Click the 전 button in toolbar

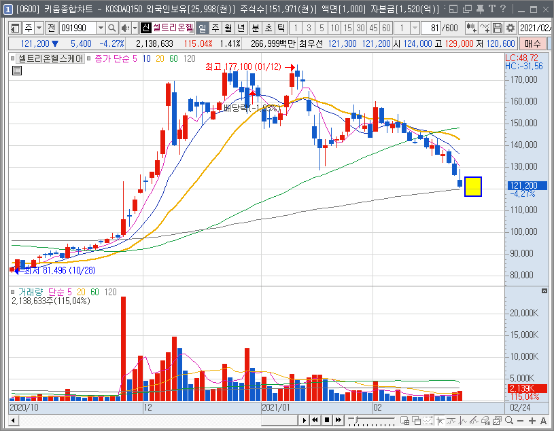(51, 28)
